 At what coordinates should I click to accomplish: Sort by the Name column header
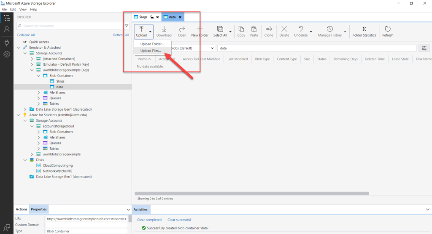coord(145,59)
